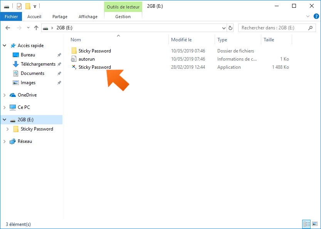Click the drive icon in the title bar

7,7
